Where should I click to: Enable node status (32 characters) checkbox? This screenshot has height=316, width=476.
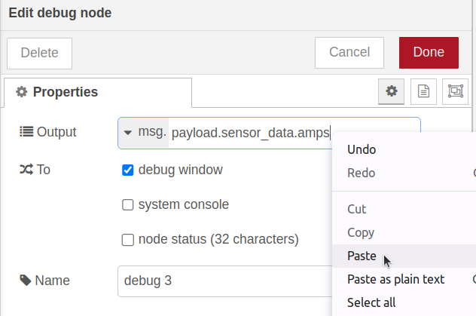point(127,240)
